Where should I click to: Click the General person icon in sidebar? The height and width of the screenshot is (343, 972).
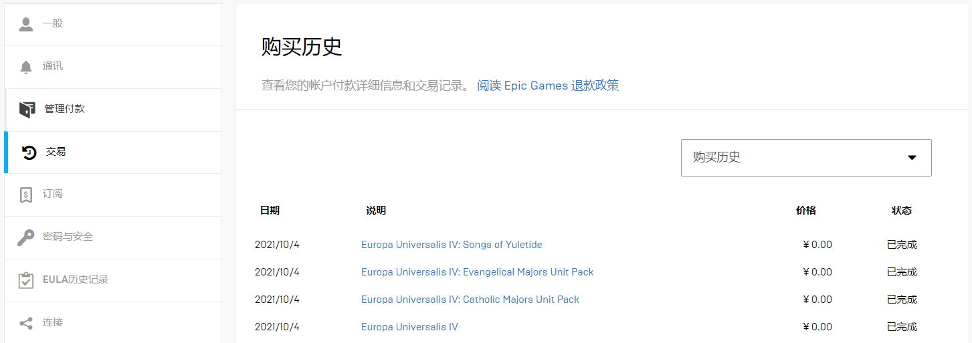coord(26,24)
